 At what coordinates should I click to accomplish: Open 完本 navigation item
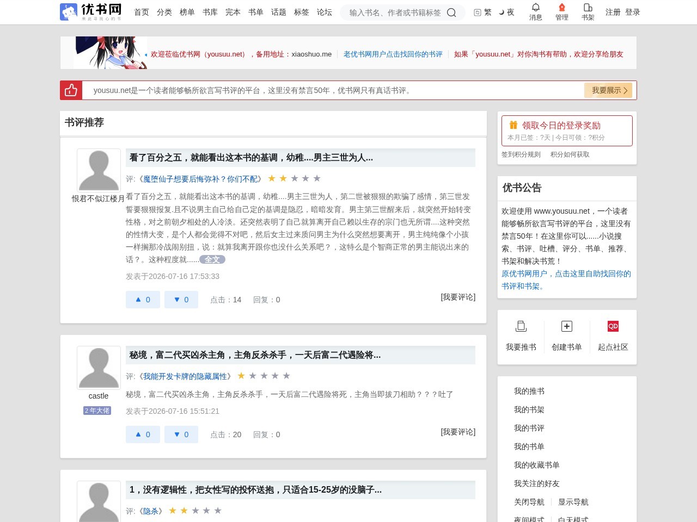coord(233,12)
